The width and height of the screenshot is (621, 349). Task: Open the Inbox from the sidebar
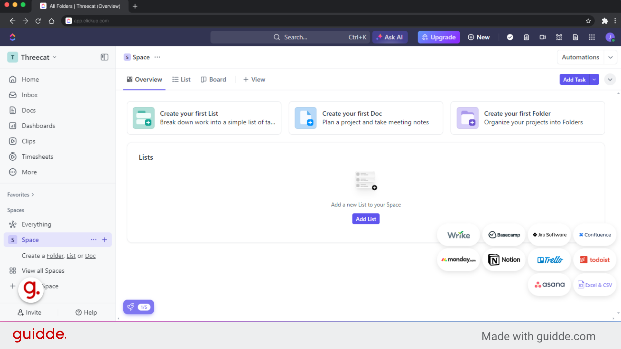click(29, 95)
